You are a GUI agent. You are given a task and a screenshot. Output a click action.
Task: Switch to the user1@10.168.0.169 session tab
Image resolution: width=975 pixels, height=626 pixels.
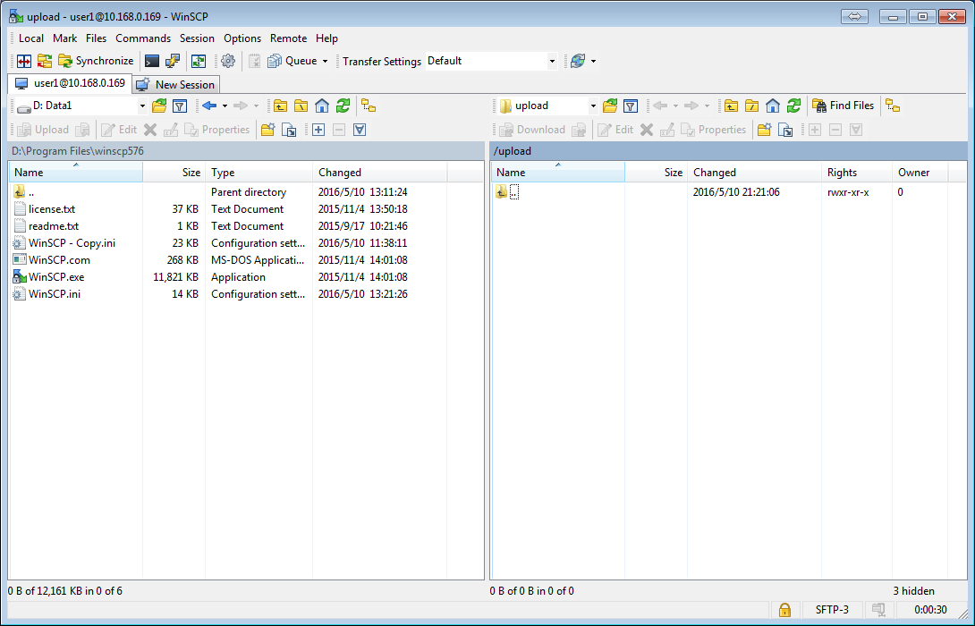(71, 83)
